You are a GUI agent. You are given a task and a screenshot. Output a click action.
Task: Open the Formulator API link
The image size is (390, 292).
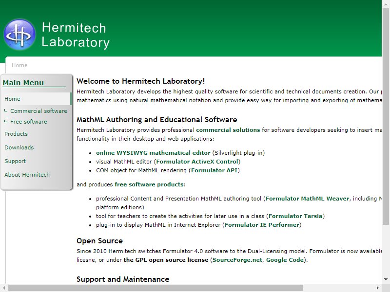point(214,170)
